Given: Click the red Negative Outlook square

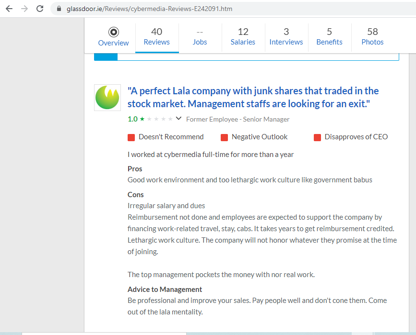Looking at the screenshot, I should click(x=224, y=138).
